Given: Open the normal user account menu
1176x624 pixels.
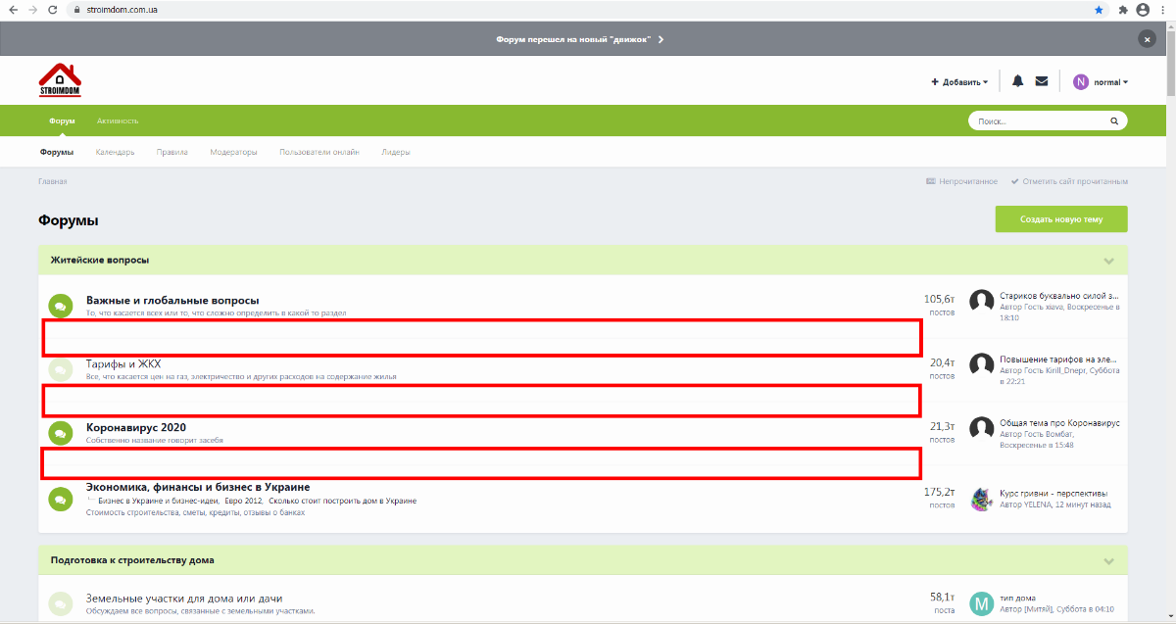Looking at the screenshot, I should tap(1101, 82).
